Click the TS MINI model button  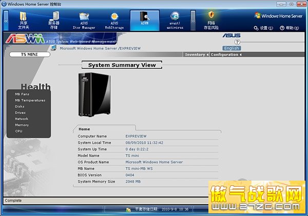click(x=29, y=54)
